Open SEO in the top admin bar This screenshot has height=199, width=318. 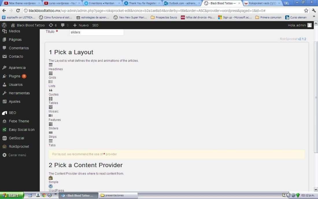coord(95,25)
